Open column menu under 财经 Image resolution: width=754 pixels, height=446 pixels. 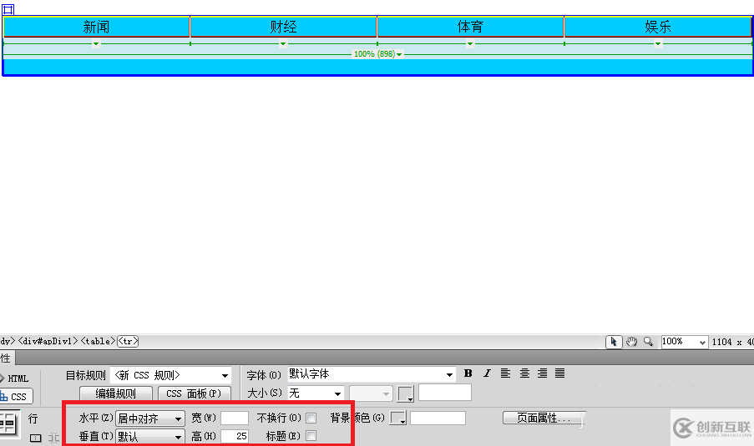click(283, 44)
